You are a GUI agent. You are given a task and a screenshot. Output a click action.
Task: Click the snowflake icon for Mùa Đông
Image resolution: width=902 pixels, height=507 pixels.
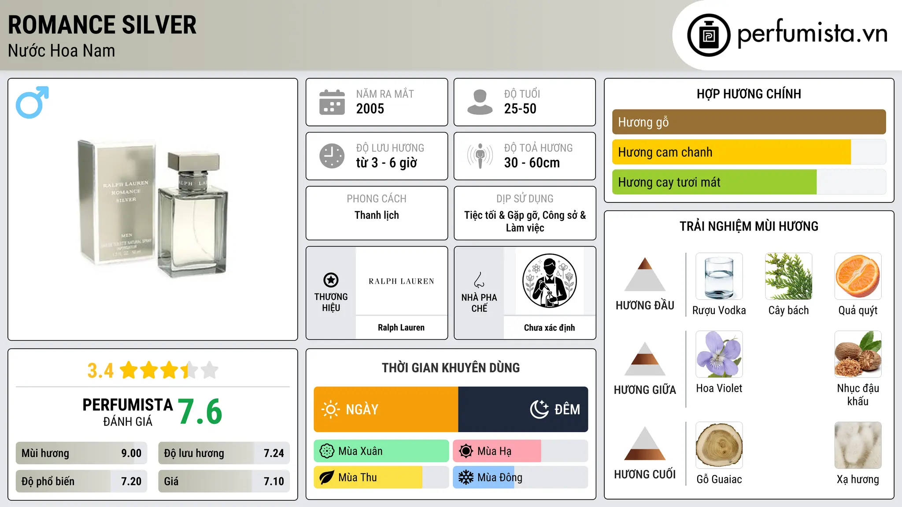pos(466,478)
